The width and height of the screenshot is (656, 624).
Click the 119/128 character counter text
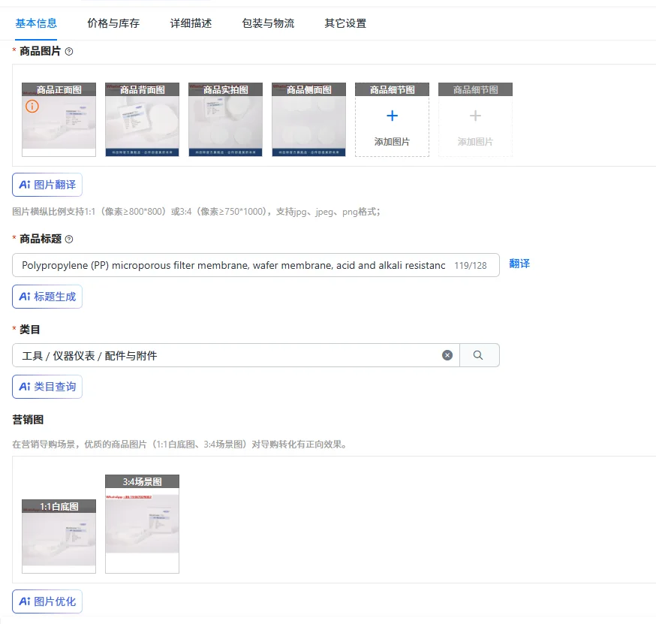pos(471,265)
